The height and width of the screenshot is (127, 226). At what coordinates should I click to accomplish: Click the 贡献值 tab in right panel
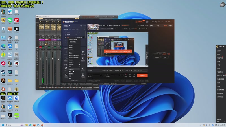point(152,26)
